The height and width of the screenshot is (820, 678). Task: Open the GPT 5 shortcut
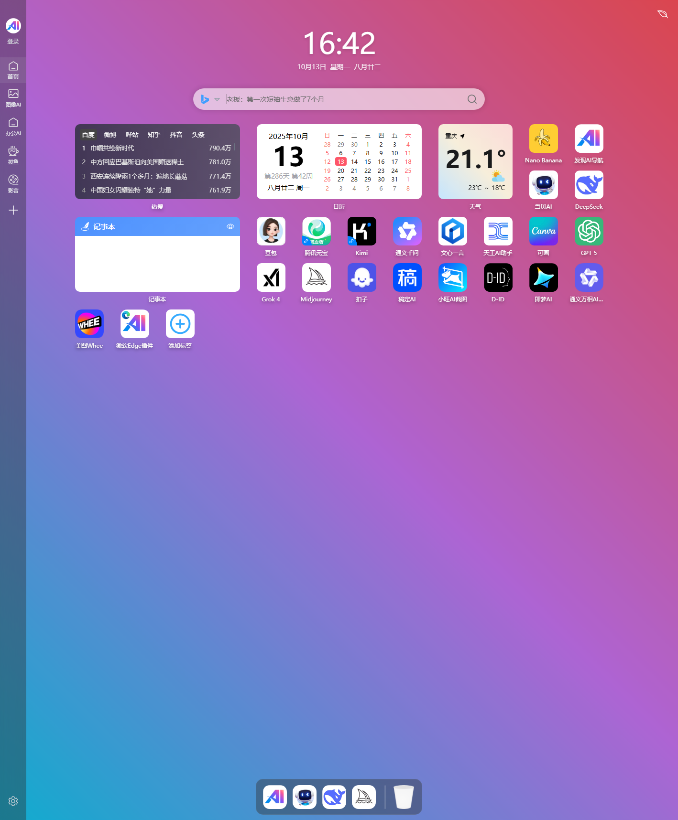[589, 232]
